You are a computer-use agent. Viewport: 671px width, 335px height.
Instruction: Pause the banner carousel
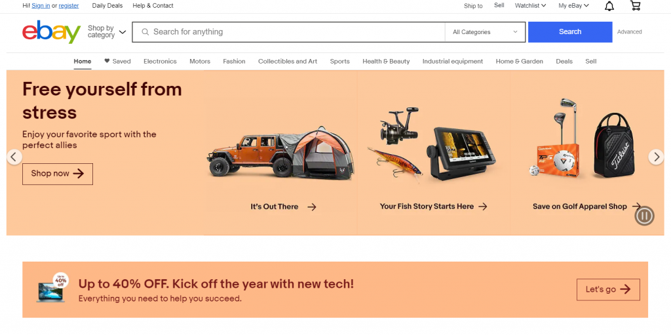[644, 216]
